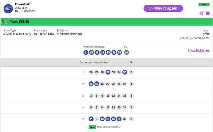Click the Numbers Picked column header
Viewport: 213px width, 132px height.
click(99, 62)
